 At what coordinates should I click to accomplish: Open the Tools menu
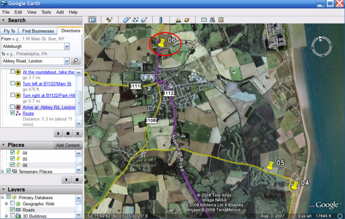coord(46,12)
